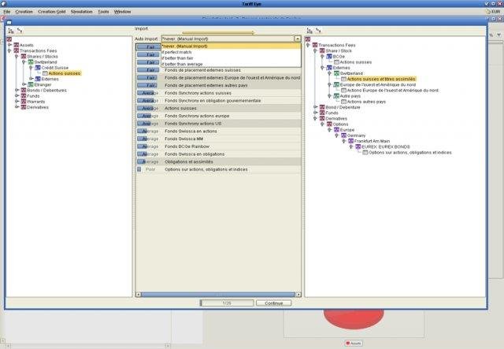Click the 1/26 progress bar
The height and width of the screenshot is (349, 504).
pyautogui.click(x=227, y=303)
